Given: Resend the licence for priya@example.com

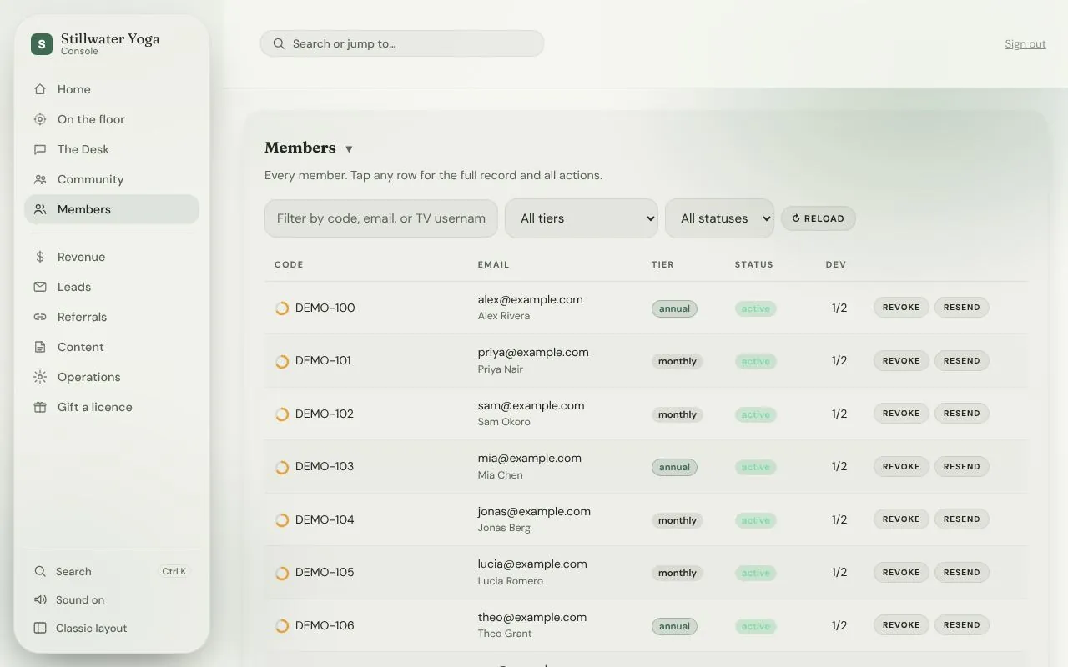Looking at the screenshot, I should [x=962, y=361].
